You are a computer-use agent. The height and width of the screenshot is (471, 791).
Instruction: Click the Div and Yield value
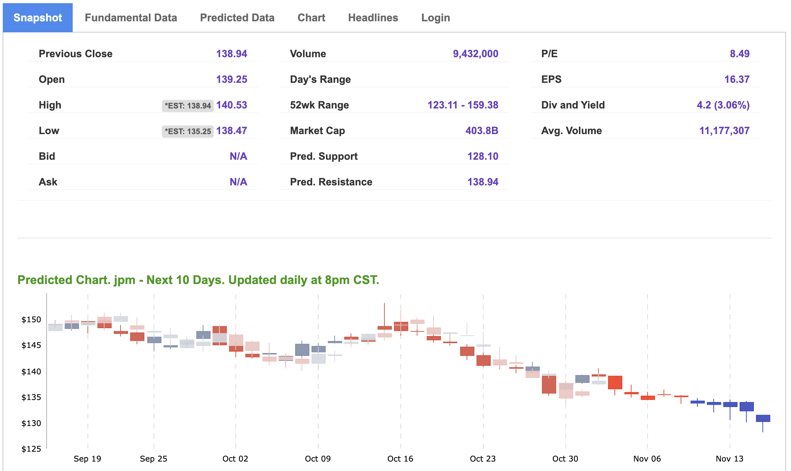723,105
